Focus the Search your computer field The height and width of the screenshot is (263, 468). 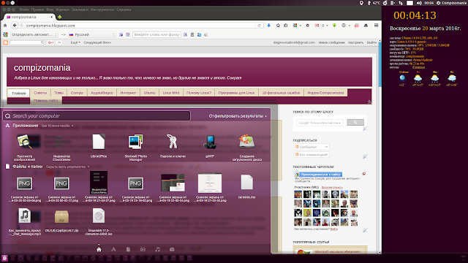click(x=97, y=116)
